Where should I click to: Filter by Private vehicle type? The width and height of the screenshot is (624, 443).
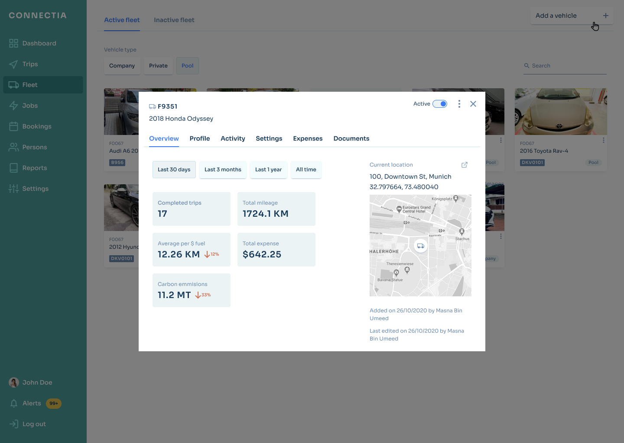coord(158,66)
